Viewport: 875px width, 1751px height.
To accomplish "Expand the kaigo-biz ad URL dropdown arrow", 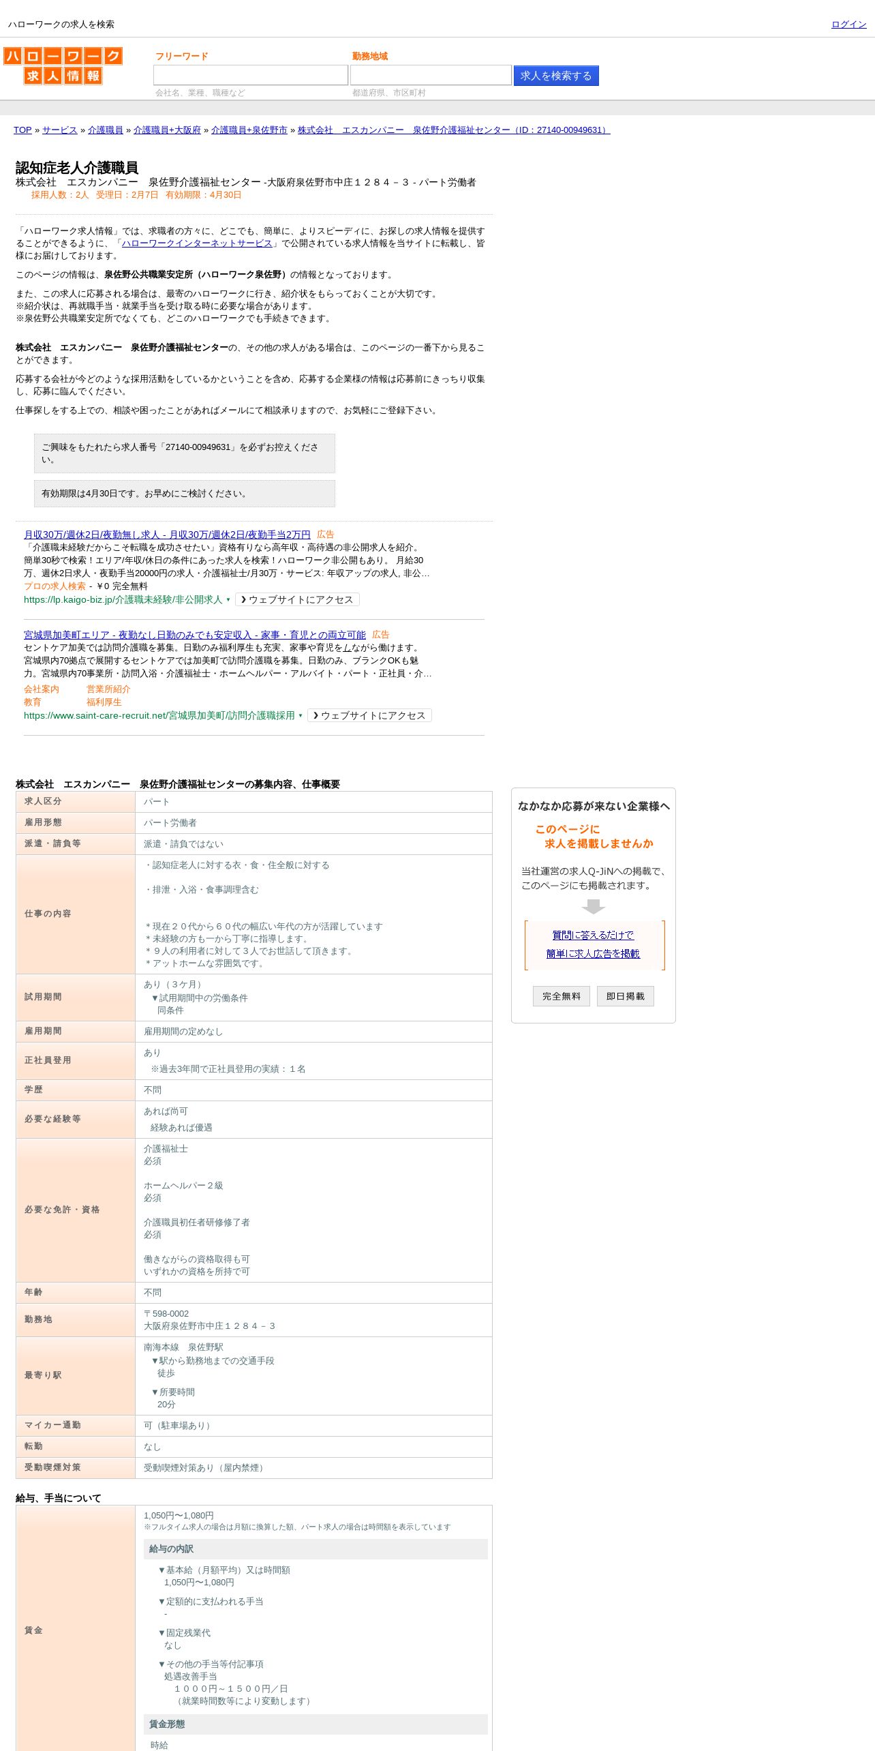I will [228, 600].
